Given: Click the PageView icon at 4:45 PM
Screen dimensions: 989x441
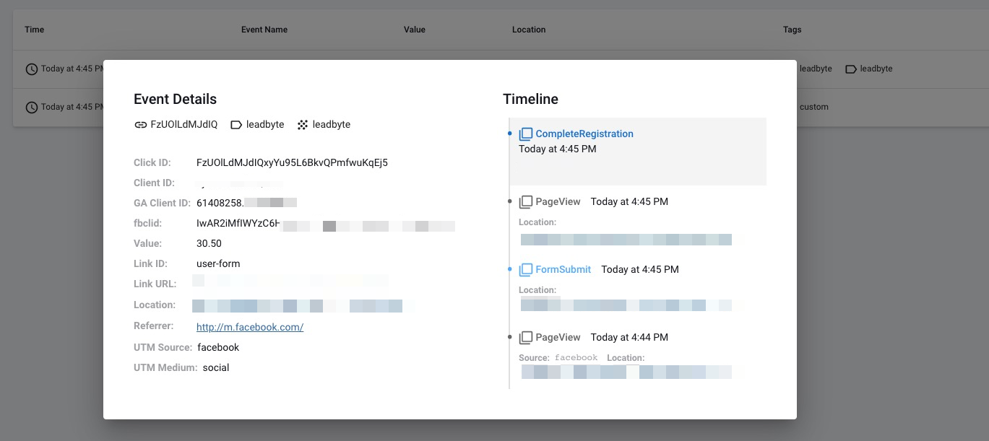Looking at the screenshot, I should (x=526, y=202).
